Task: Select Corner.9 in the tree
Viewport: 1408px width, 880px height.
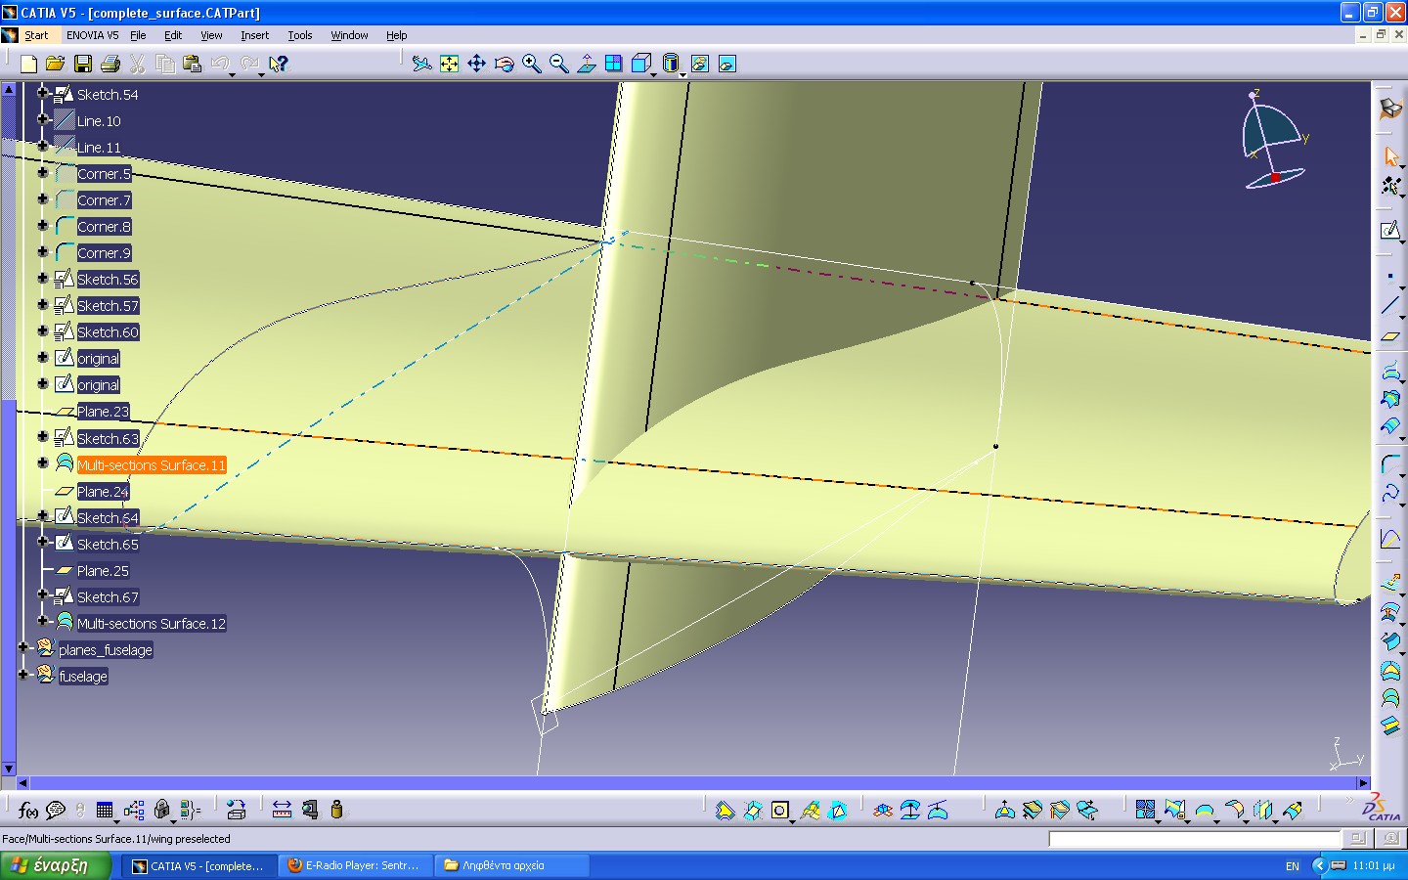Action: click(104, 253)
